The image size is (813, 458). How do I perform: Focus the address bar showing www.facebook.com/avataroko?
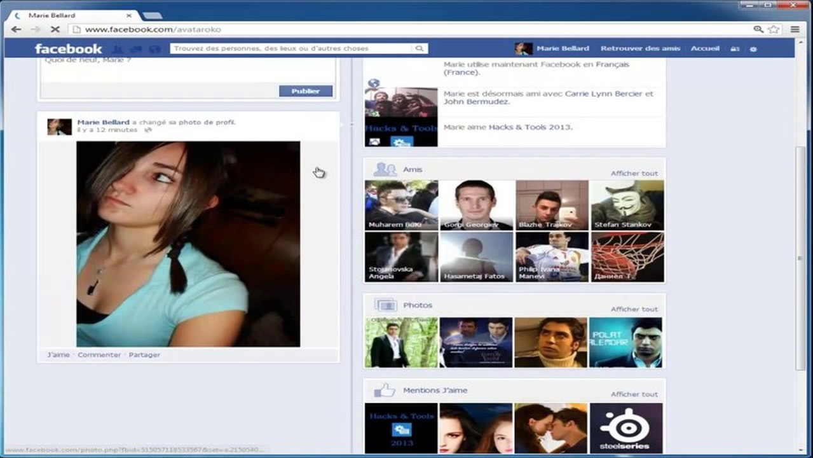(x=408, y=29)
